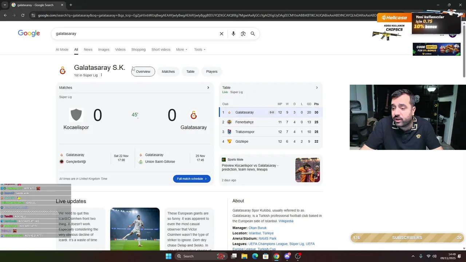Click the Full match schedule button
This screenshot has height=262, width=466.
(x=192, y=179)
